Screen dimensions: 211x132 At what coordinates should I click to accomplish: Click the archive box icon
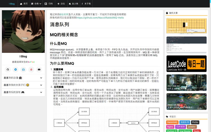(46, 4)
